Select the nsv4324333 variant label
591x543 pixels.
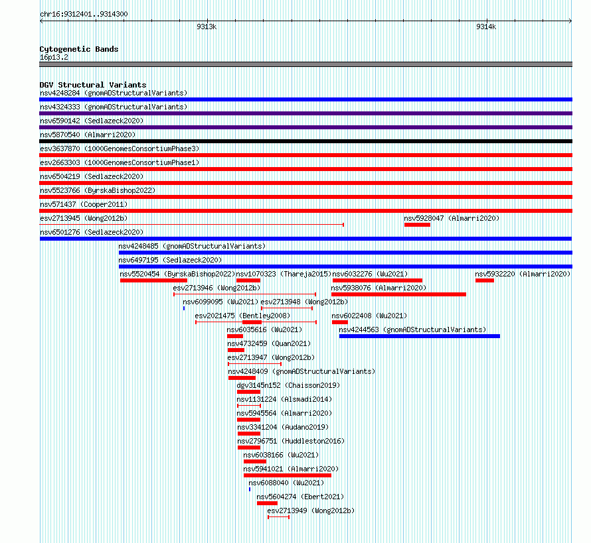click(114, 107)
